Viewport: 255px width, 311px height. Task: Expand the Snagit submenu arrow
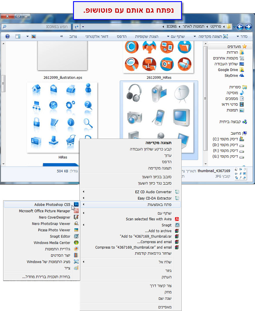pos(83,225)
